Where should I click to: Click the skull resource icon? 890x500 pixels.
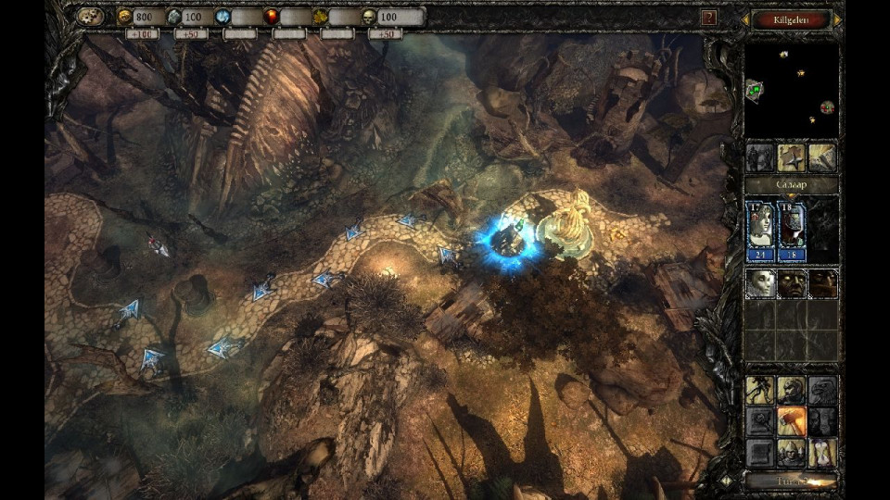(x=367, y=17)
